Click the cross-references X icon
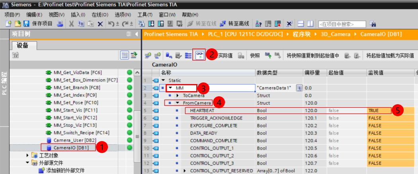This screenshot has width=418, height=174. [289, 24]
